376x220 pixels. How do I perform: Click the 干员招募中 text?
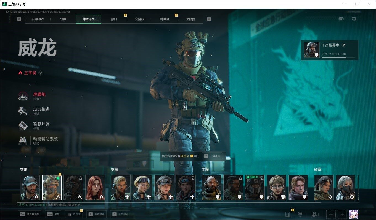[330, 45]
